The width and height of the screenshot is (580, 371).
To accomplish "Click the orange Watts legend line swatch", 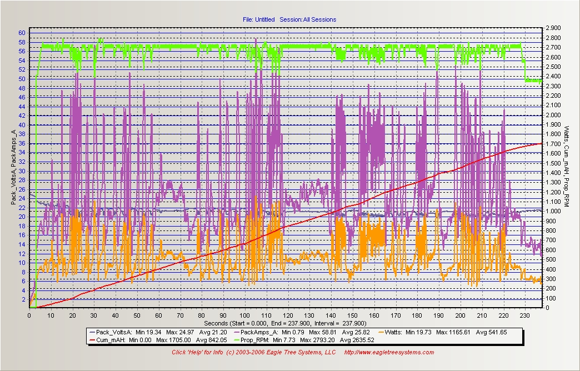I will pos(381,332).
